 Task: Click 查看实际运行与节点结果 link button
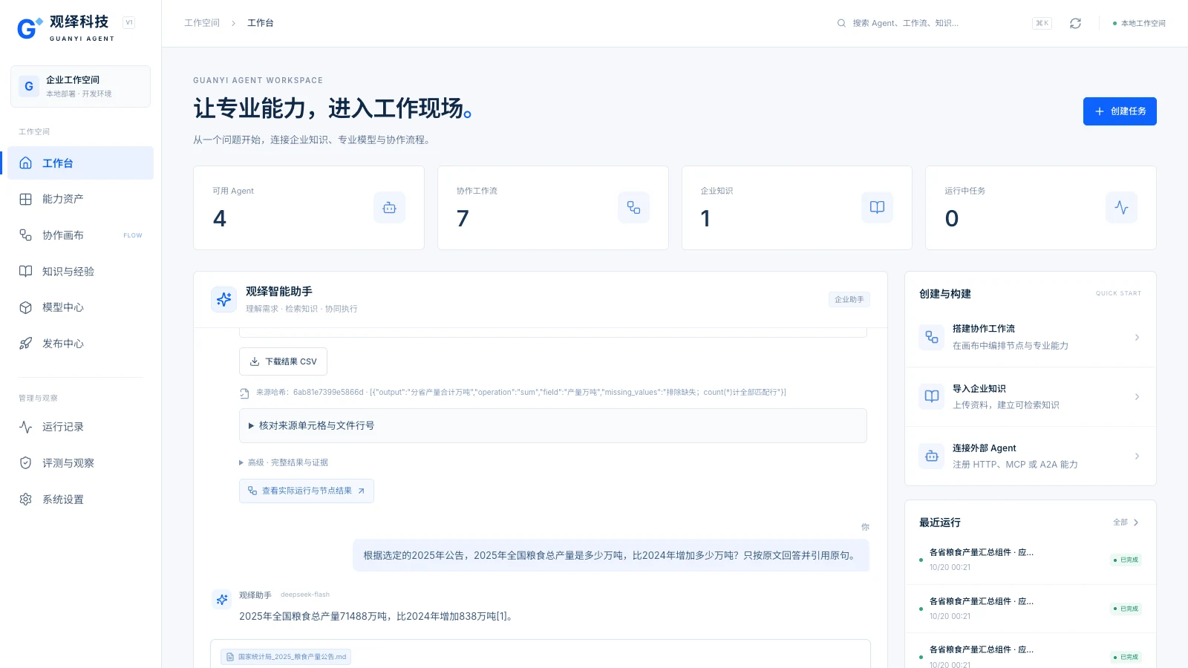click(307, 491)
